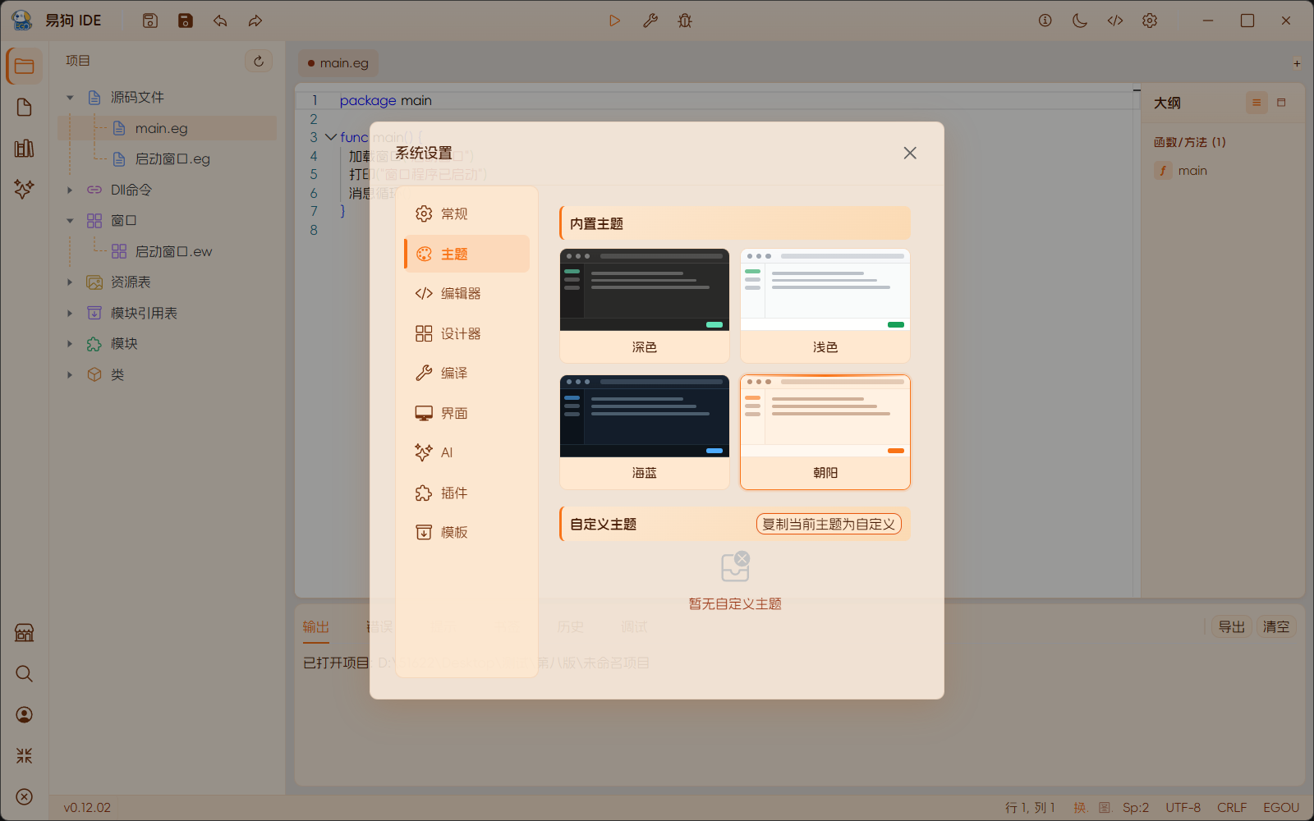Expand the 模块引用表 tree node
The width and height of the screenshot is (1314, 821).
coord(70,313)
